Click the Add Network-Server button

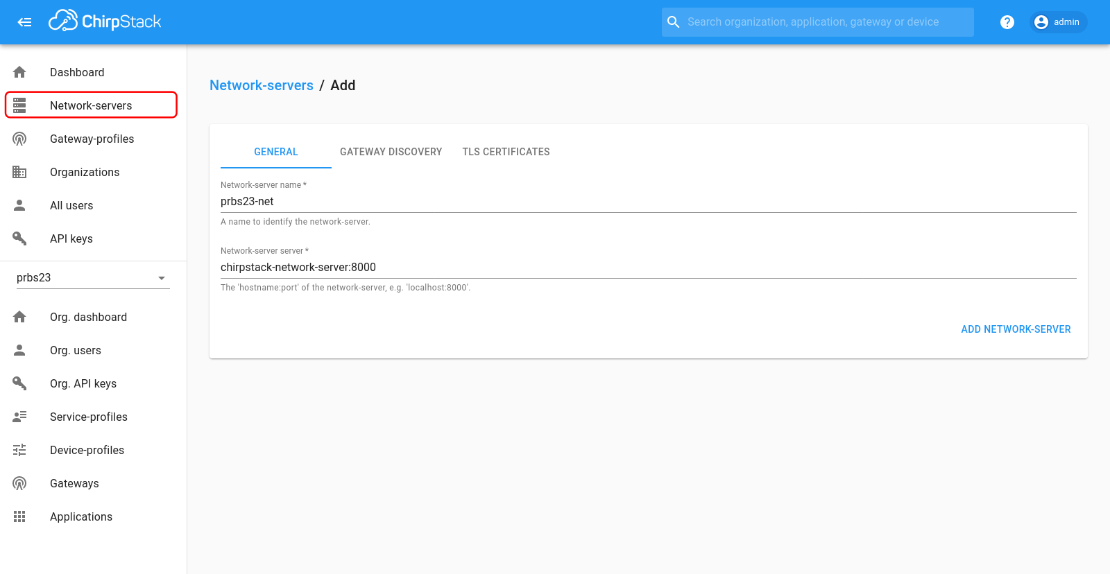(x=1016, y=329)
